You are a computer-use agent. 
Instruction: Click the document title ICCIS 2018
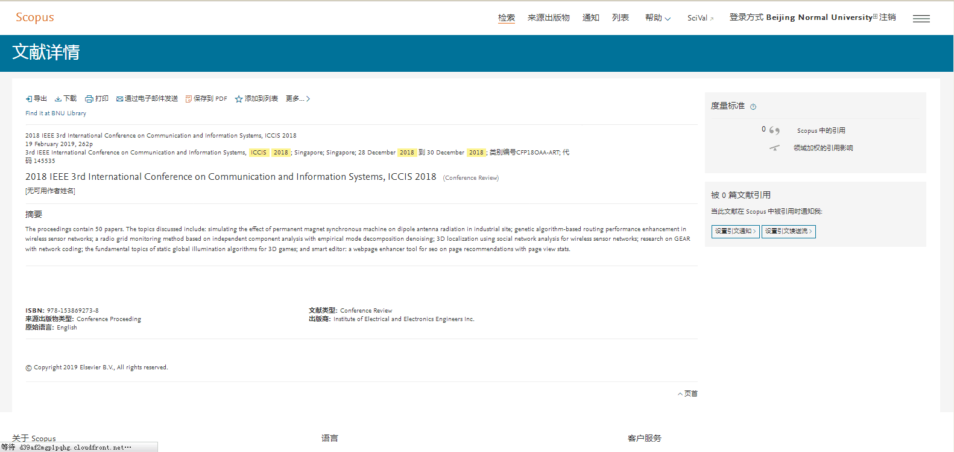[x=230, y=177]
